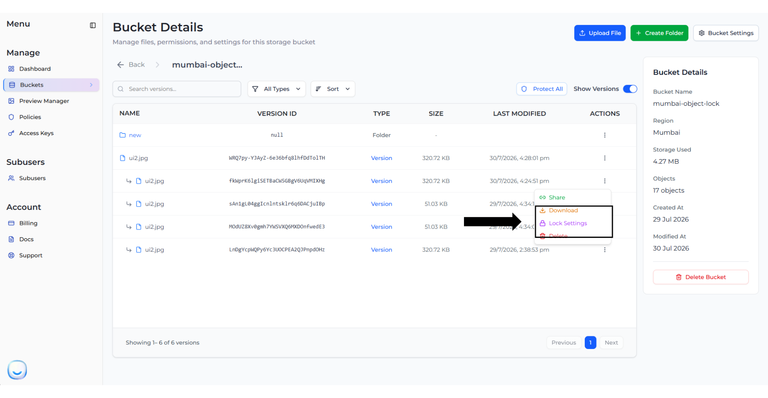The width and height of the screenshot is (768, 398).
Task: Select version ID WRQ7py-YJAyZ text
Action: (x=277, y=158)
